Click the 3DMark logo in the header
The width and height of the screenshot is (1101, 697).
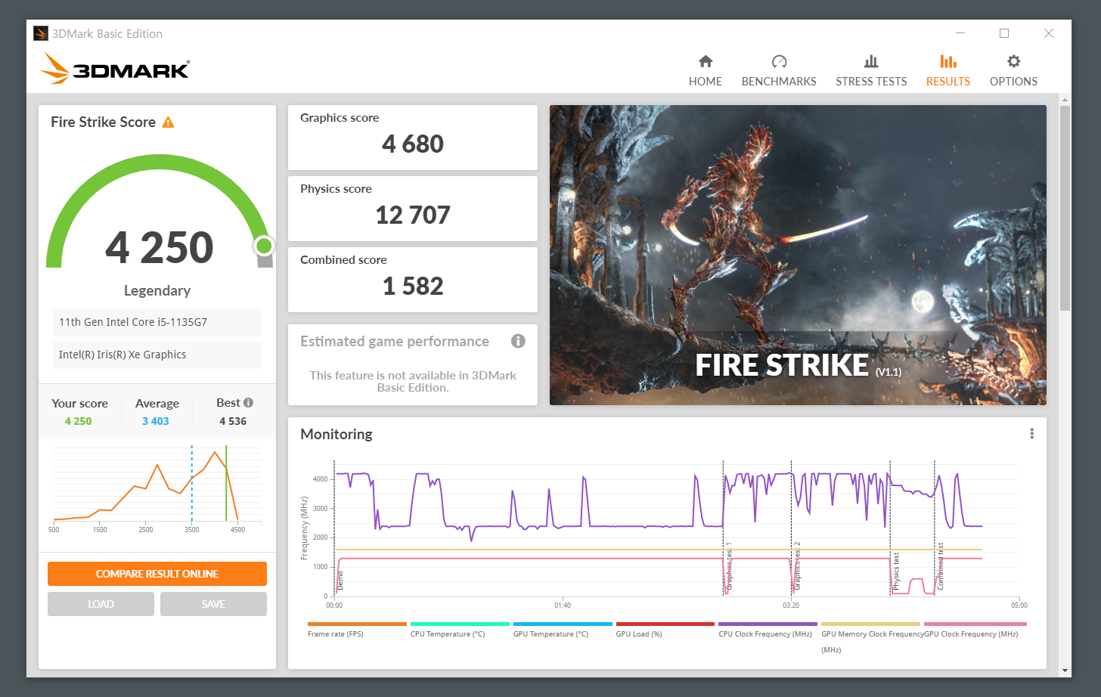click(115, 68)
